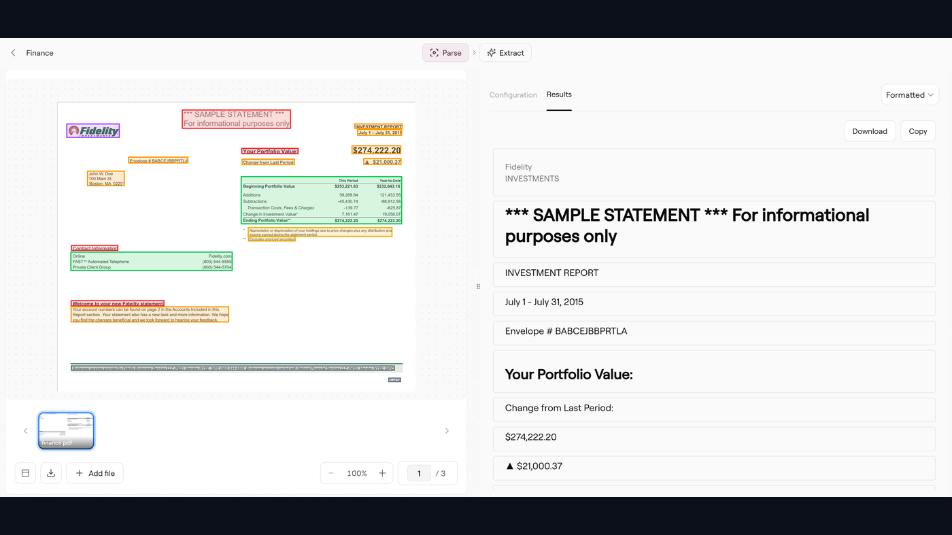Image resolution: width=952 pixels, height=535 pixels.
Task: Select the $274,222.20 result block
Action: (x=714, y=438)
